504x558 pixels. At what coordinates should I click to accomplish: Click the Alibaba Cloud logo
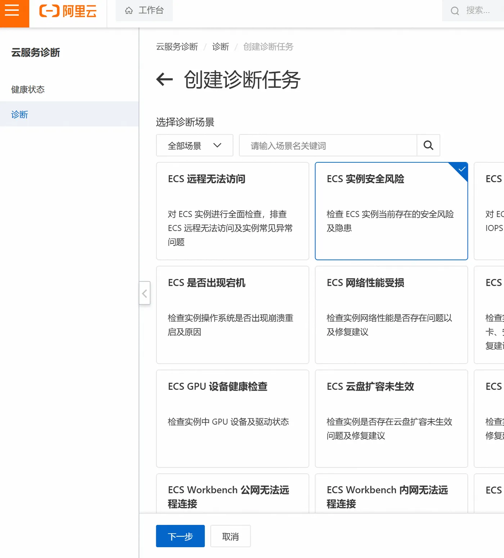pyautogui.click(x=68, y=11)
